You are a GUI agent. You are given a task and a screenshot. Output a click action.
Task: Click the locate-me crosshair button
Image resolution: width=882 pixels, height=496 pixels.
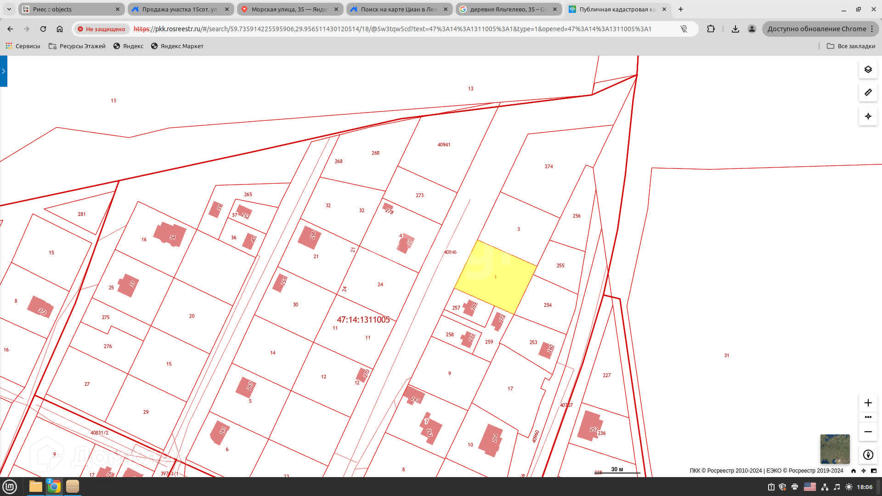[868, 116]
